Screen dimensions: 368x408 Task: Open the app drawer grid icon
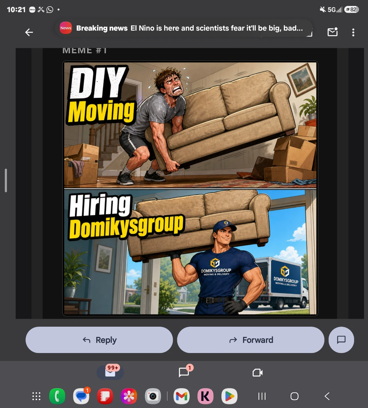click(x=36, y=396)
